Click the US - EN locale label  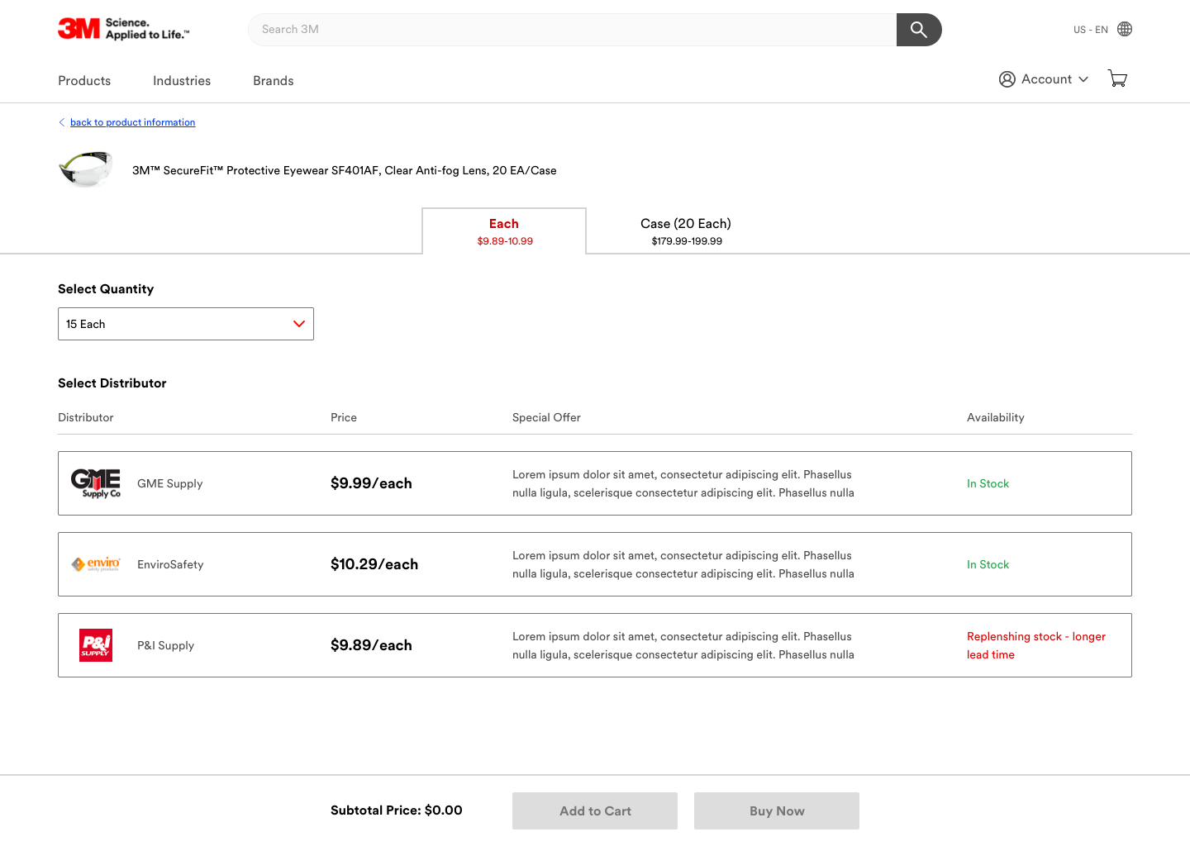(x=1091, y=30)
